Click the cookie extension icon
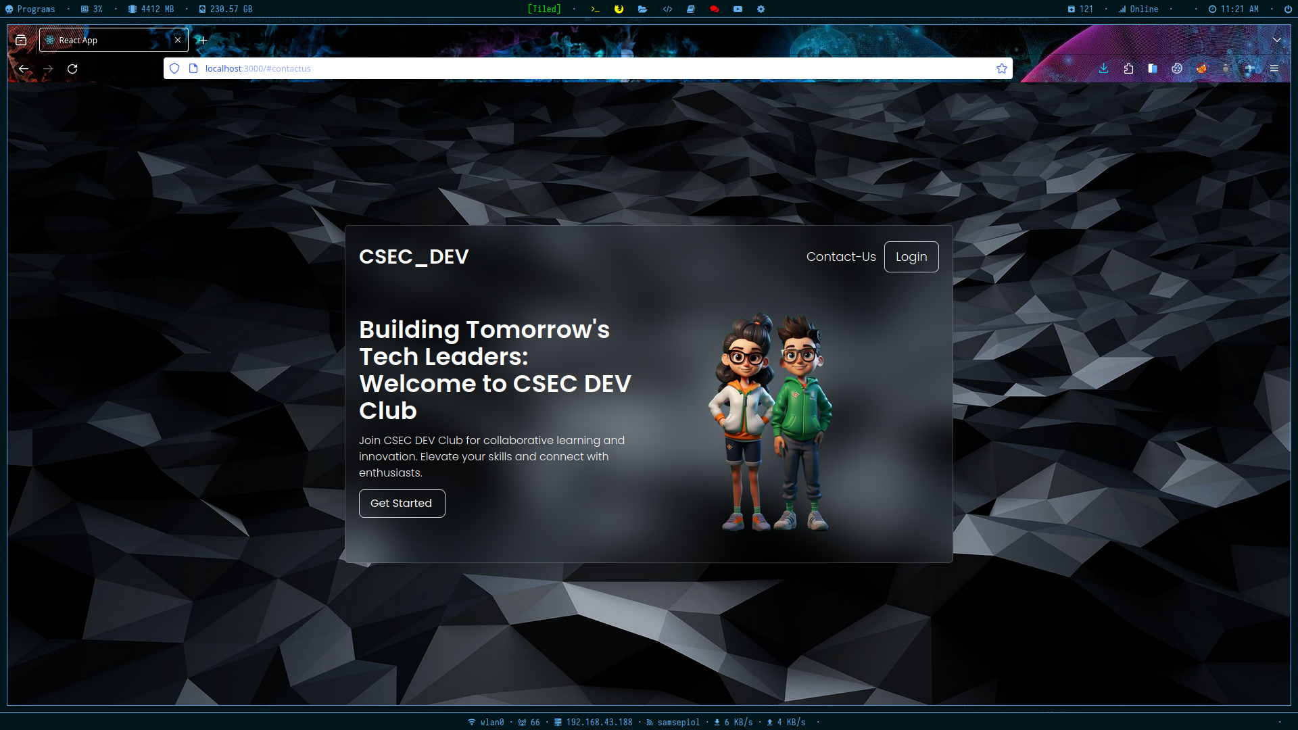This screenshot has height=730, width=1298. tap(1177, 68)
